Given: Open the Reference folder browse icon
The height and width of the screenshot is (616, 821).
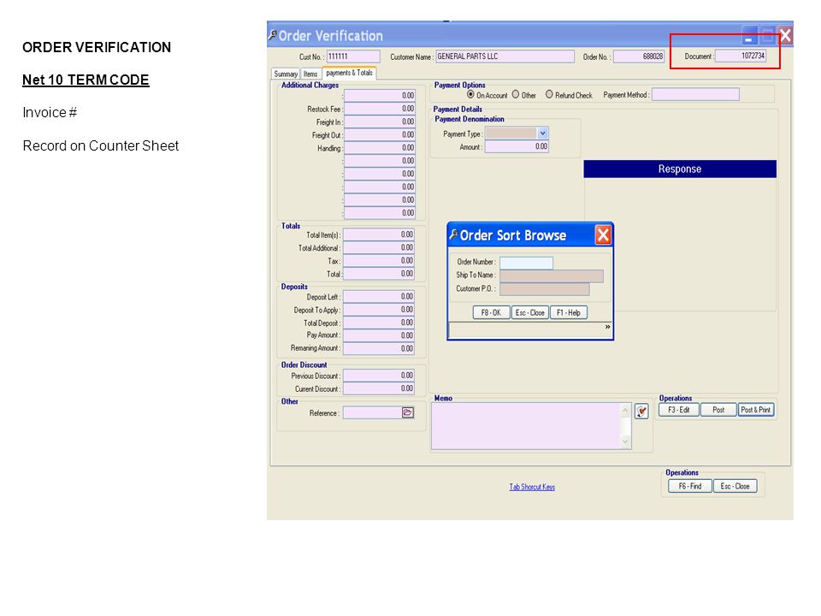Looking at the screenshot, I should click(407, 412).
